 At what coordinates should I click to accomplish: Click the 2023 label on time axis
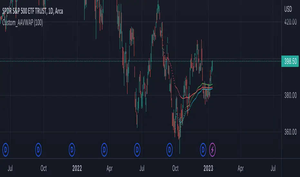coord(208,168)
